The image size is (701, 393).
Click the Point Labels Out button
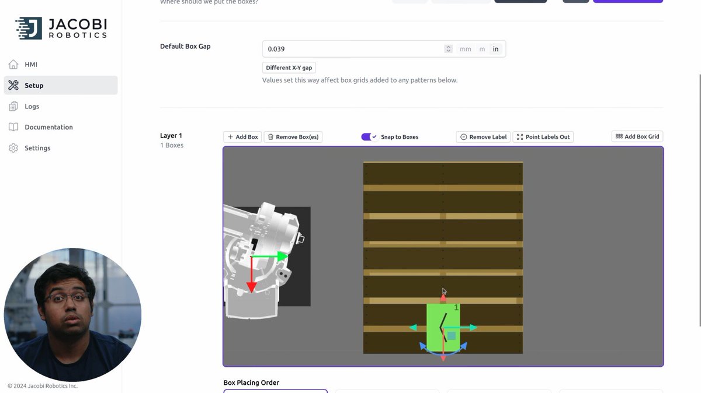[x=543, y=137]
